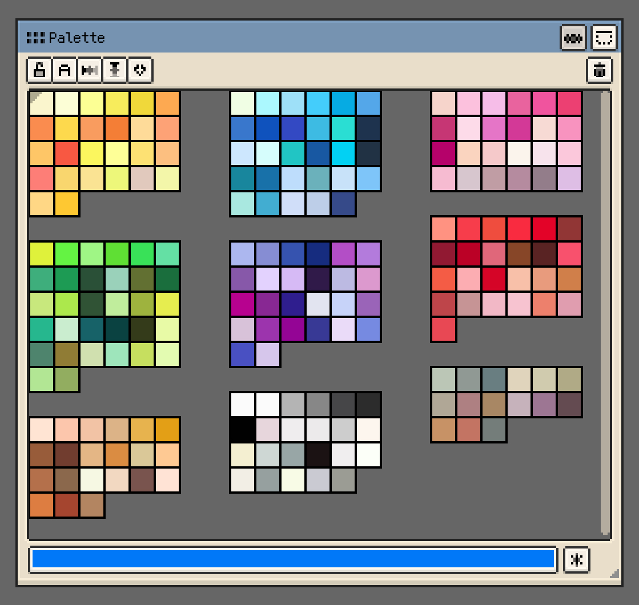Screen dimensions: 639x605
Task: Click the padlock icon in the palette toolbar
Action: pos(39,70)
